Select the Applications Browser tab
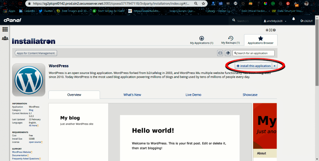319x161 pixels. click(x=261, y=40)
